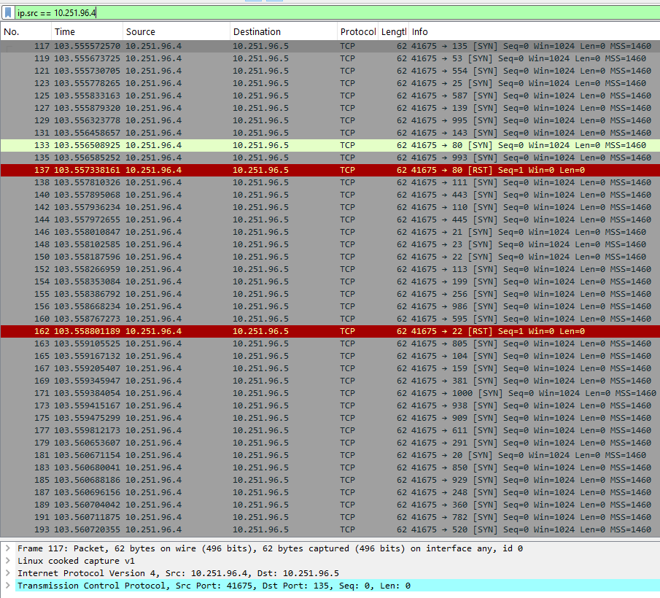
Task: Select packet 135 SYN to port 993
Action: tap(330, 158)
